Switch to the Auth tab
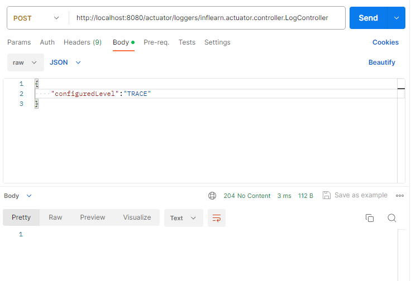411x281 pixels. tap(47, 42)
